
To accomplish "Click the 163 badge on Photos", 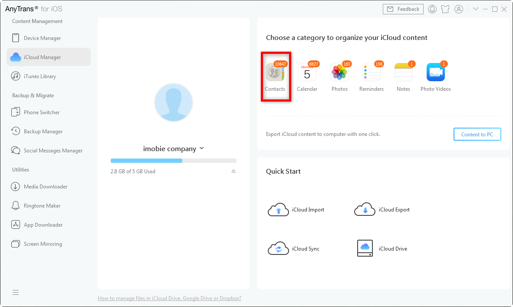I will click(x=346, y=64).
